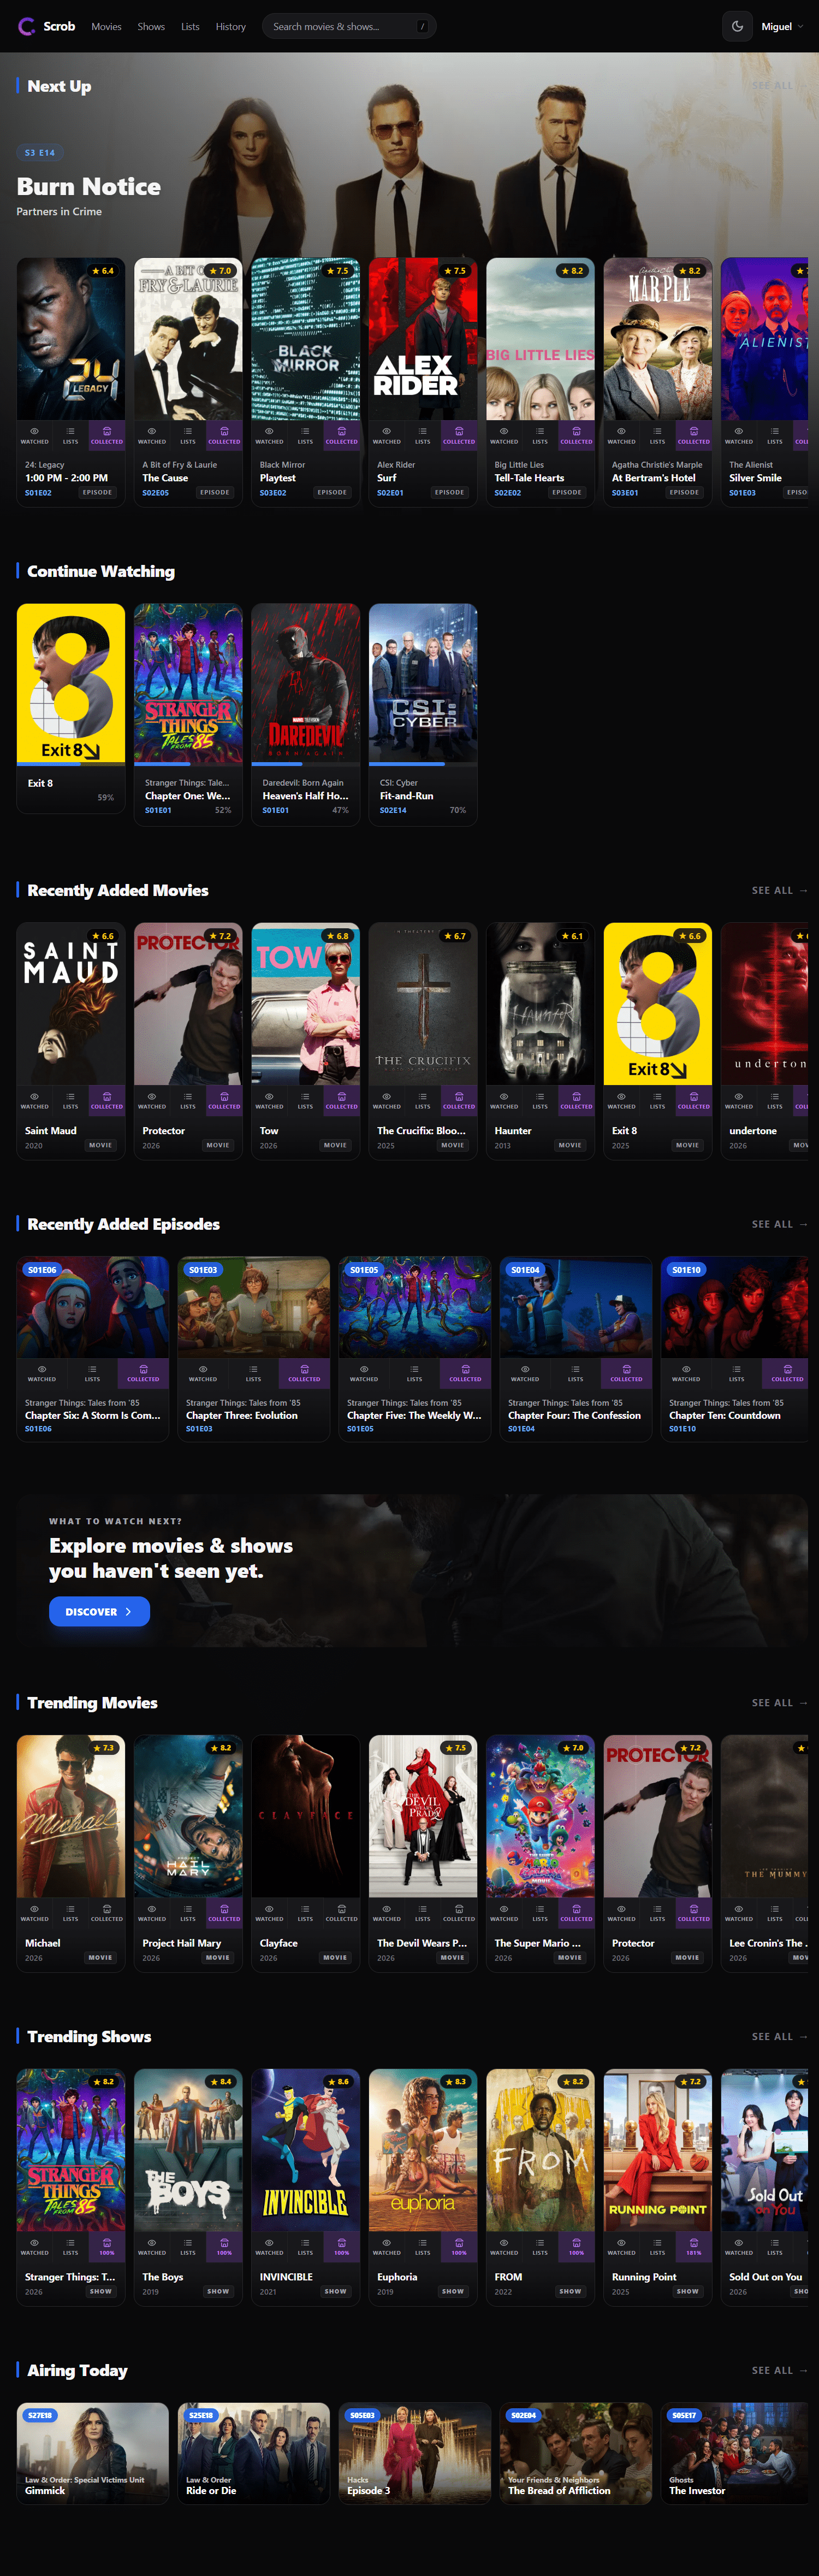Mark Saint Maud as watched
The width and height of the screenshot is (819, 2576).
[35, 1100]
